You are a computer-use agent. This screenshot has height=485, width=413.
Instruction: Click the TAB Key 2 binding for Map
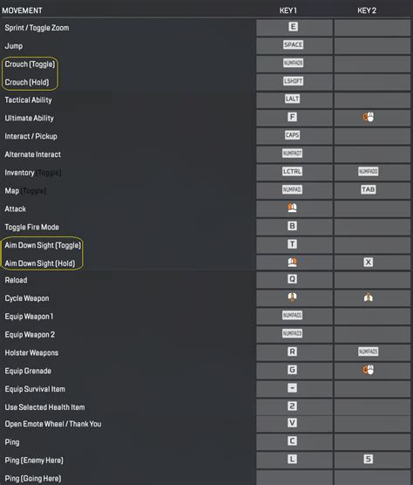point(369,189)
